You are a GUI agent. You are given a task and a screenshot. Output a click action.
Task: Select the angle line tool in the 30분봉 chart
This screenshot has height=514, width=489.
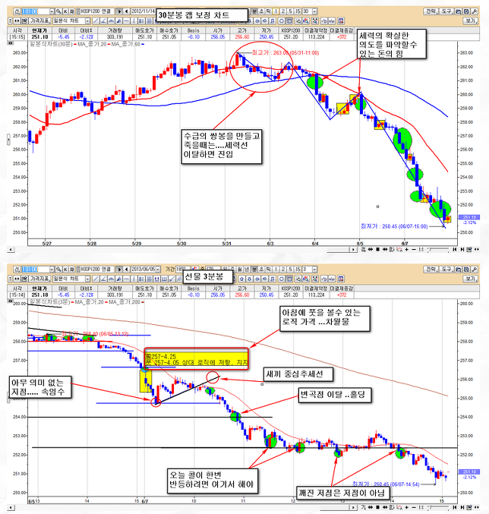(103, 21)
